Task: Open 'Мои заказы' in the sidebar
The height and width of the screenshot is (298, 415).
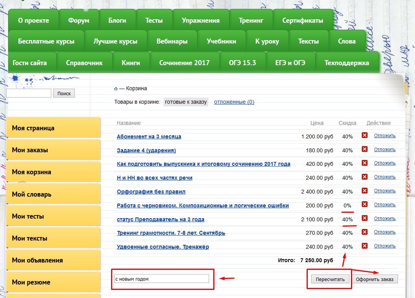Action: [x=53, y=150]
